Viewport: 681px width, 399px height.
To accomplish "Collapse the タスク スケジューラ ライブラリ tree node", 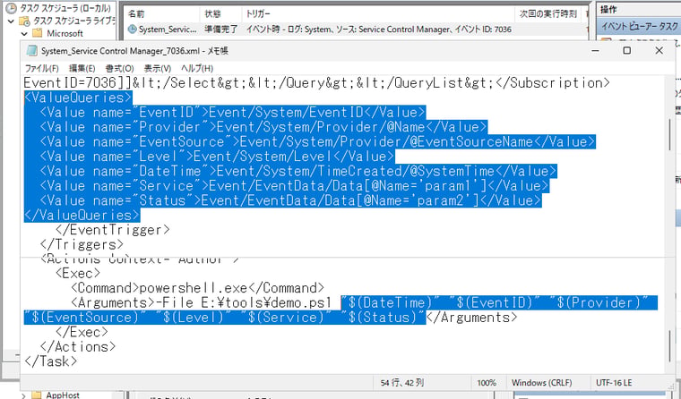I will (x=12, y=21).
